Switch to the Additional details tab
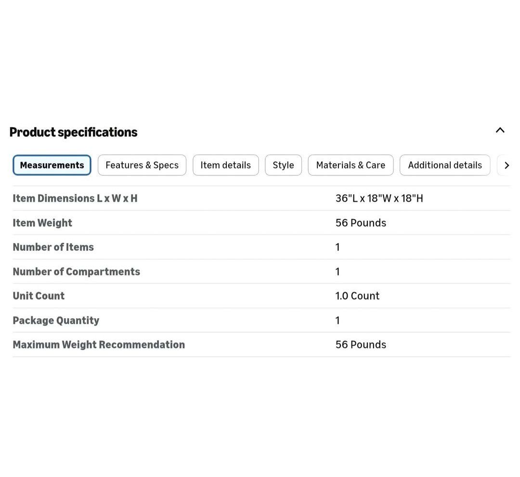 (x=444, y=165)
